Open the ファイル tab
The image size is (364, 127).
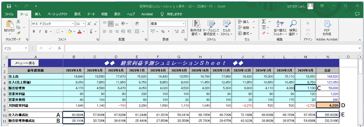(9, 14)
